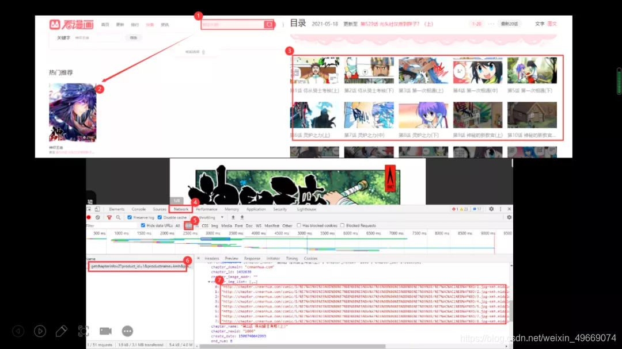
Task: Click the blue issues count badge
Action: tap(477, 209)
